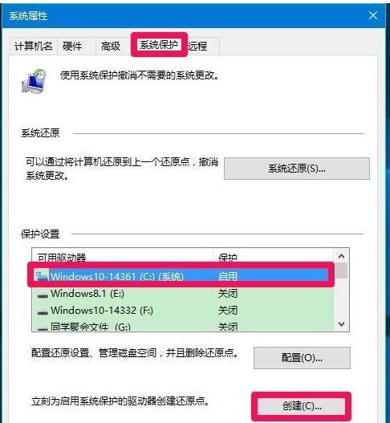
Task: Click the system protection computer icon
Action: (34, 81)
